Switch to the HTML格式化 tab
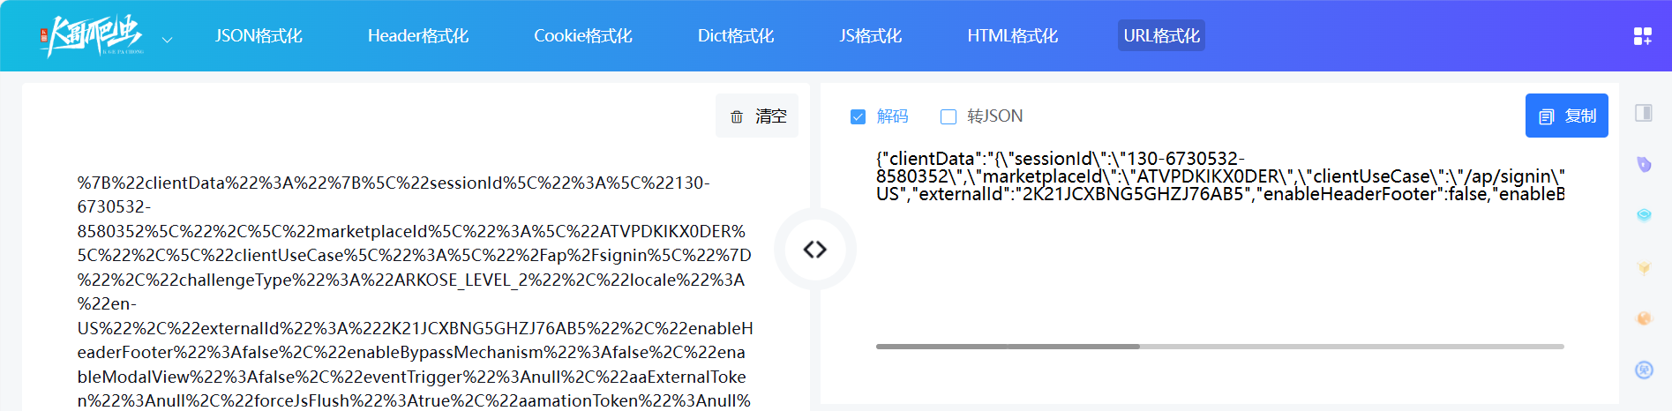This screenshot has width=1672, height=411. (1012, 36)
